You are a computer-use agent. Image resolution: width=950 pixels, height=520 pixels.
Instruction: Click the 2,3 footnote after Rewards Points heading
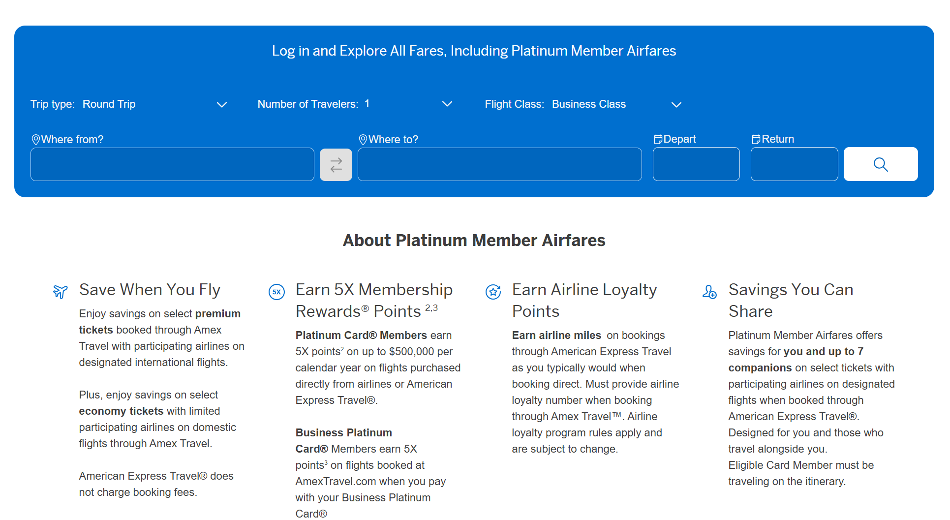pyautogui.click(x=431, y=308)
